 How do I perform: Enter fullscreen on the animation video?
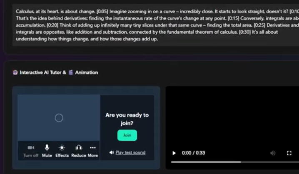click(289, 153)
